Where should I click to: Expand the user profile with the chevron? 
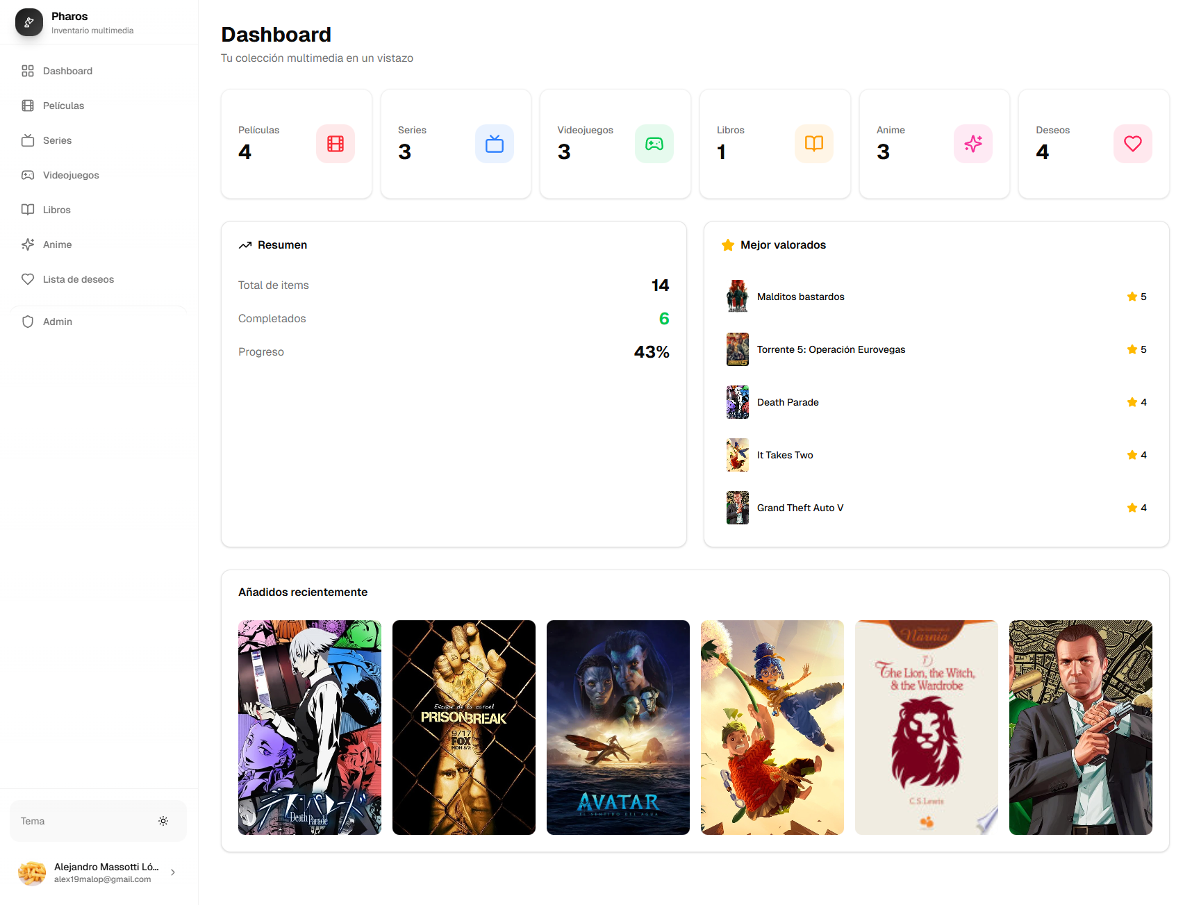(x=172, y=872)
